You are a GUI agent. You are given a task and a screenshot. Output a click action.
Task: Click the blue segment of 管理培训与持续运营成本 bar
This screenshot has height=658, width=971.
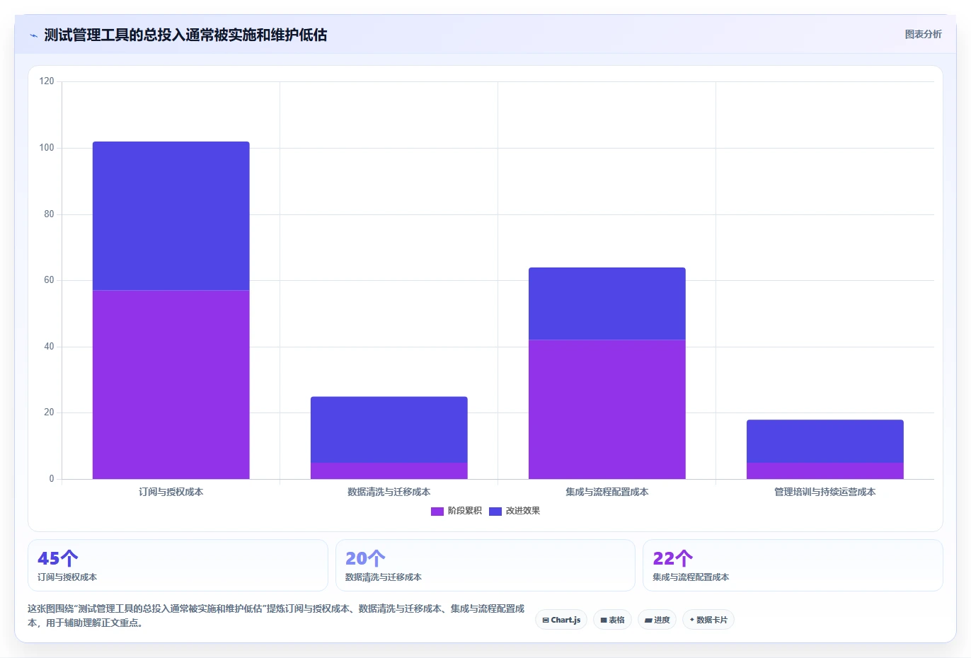pos(825,441)
